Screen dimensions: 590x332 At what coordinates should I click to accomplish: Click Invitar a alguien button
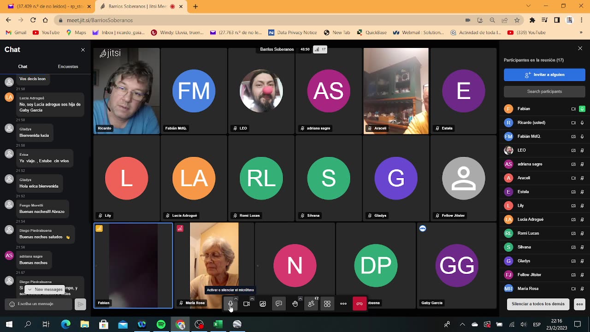tap(544, 75)
